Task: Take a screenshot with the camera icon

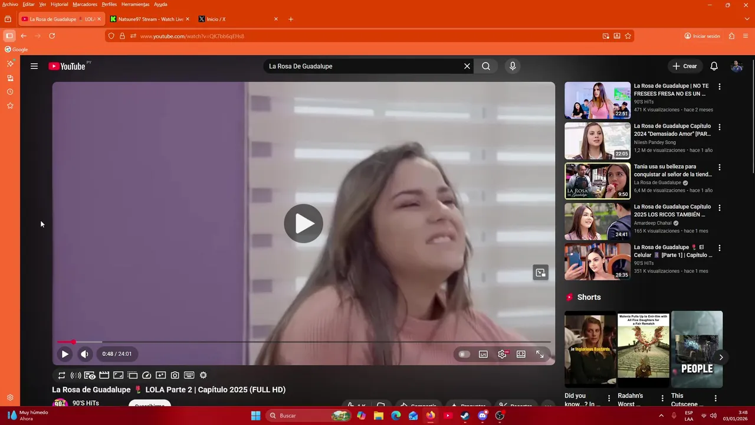Action: (175, 375)
